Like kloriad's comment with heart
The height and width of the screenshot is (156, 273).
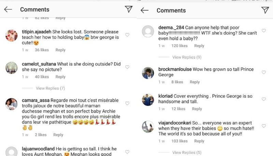pyautogui.click(x=264, y=99)
